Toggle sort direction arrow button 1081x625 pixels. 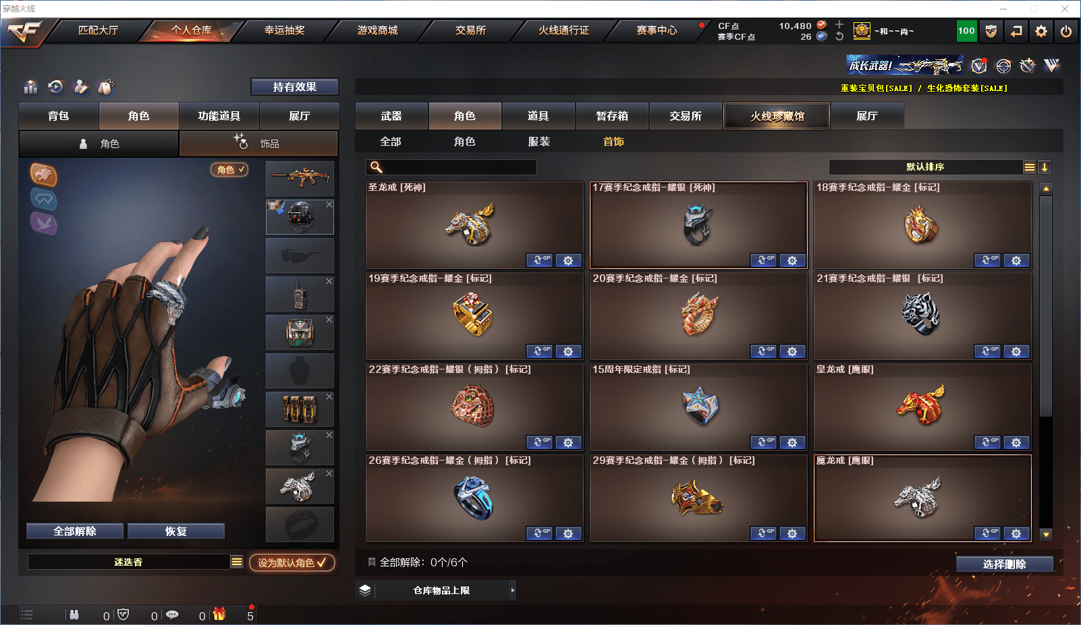pos(1045,167)
